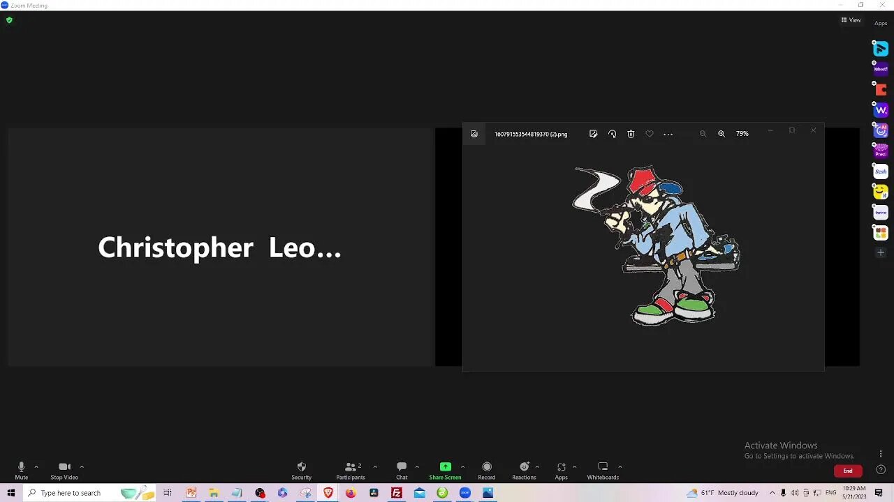Open the View layout menu
Image resolution: width=894 pixels, height=502 pixels.
point(851,20)
